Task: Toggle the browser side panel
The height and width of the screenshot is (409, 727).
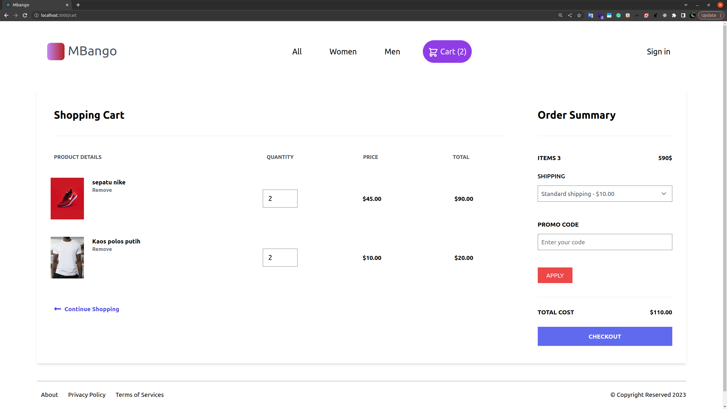Action: point(683,15)
